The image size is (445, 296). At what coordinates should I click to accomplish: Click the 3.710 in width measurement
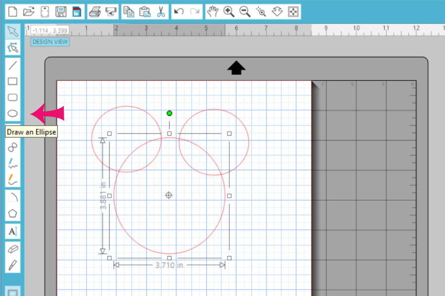[x=169, y=265]
